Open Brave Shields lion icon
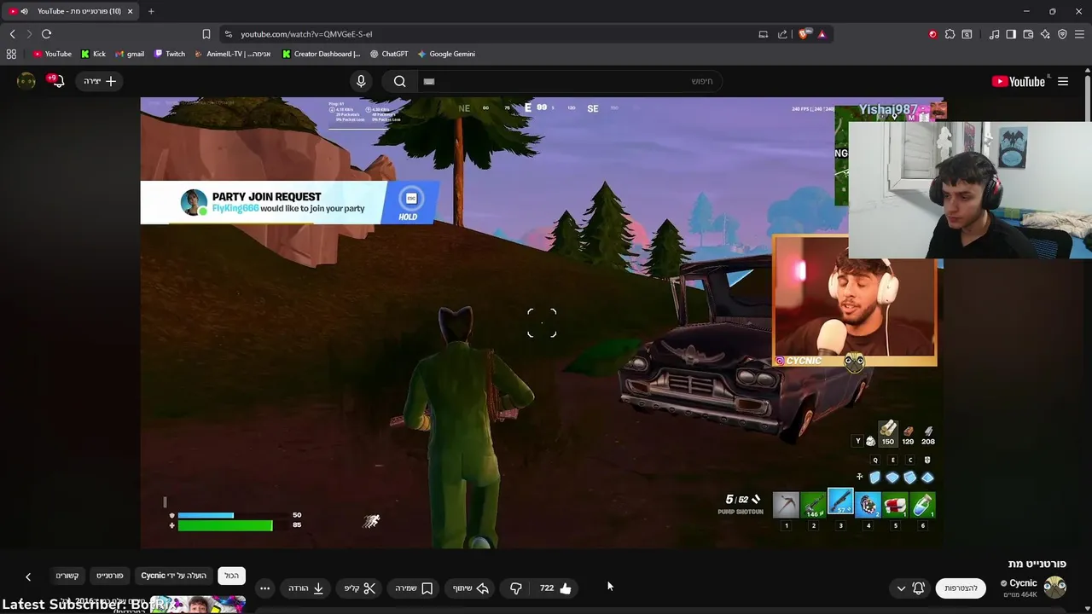The width and height of the screenshot is (1092, 614). click(x=804, y=34)
